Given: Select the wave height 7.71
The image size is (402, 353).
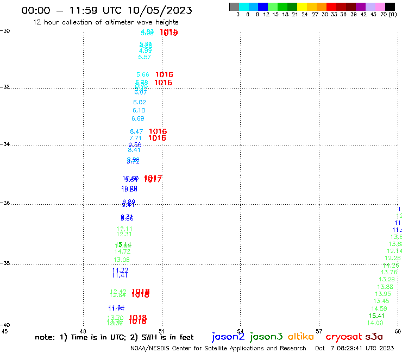Looking at the screenshot, I should (135, 138).
